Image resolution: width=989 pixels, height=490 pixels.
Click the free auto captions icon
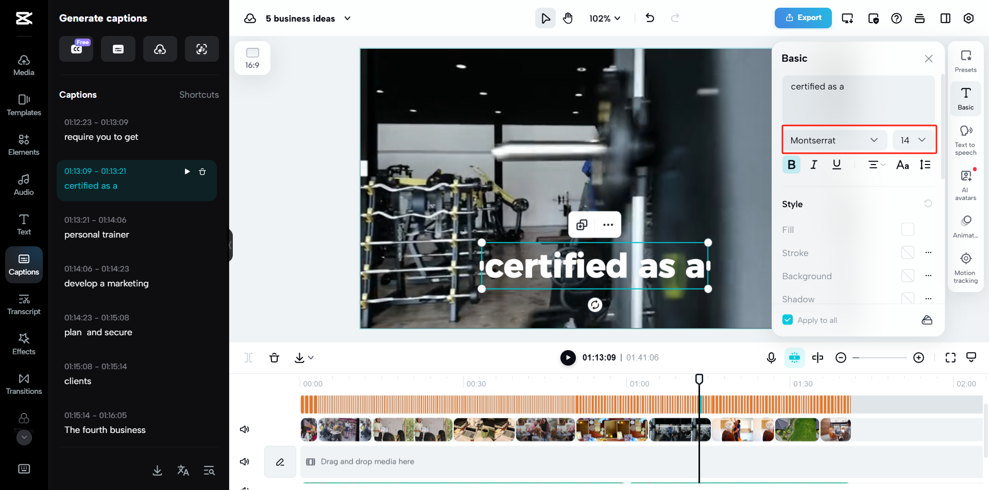coord(76,49)
